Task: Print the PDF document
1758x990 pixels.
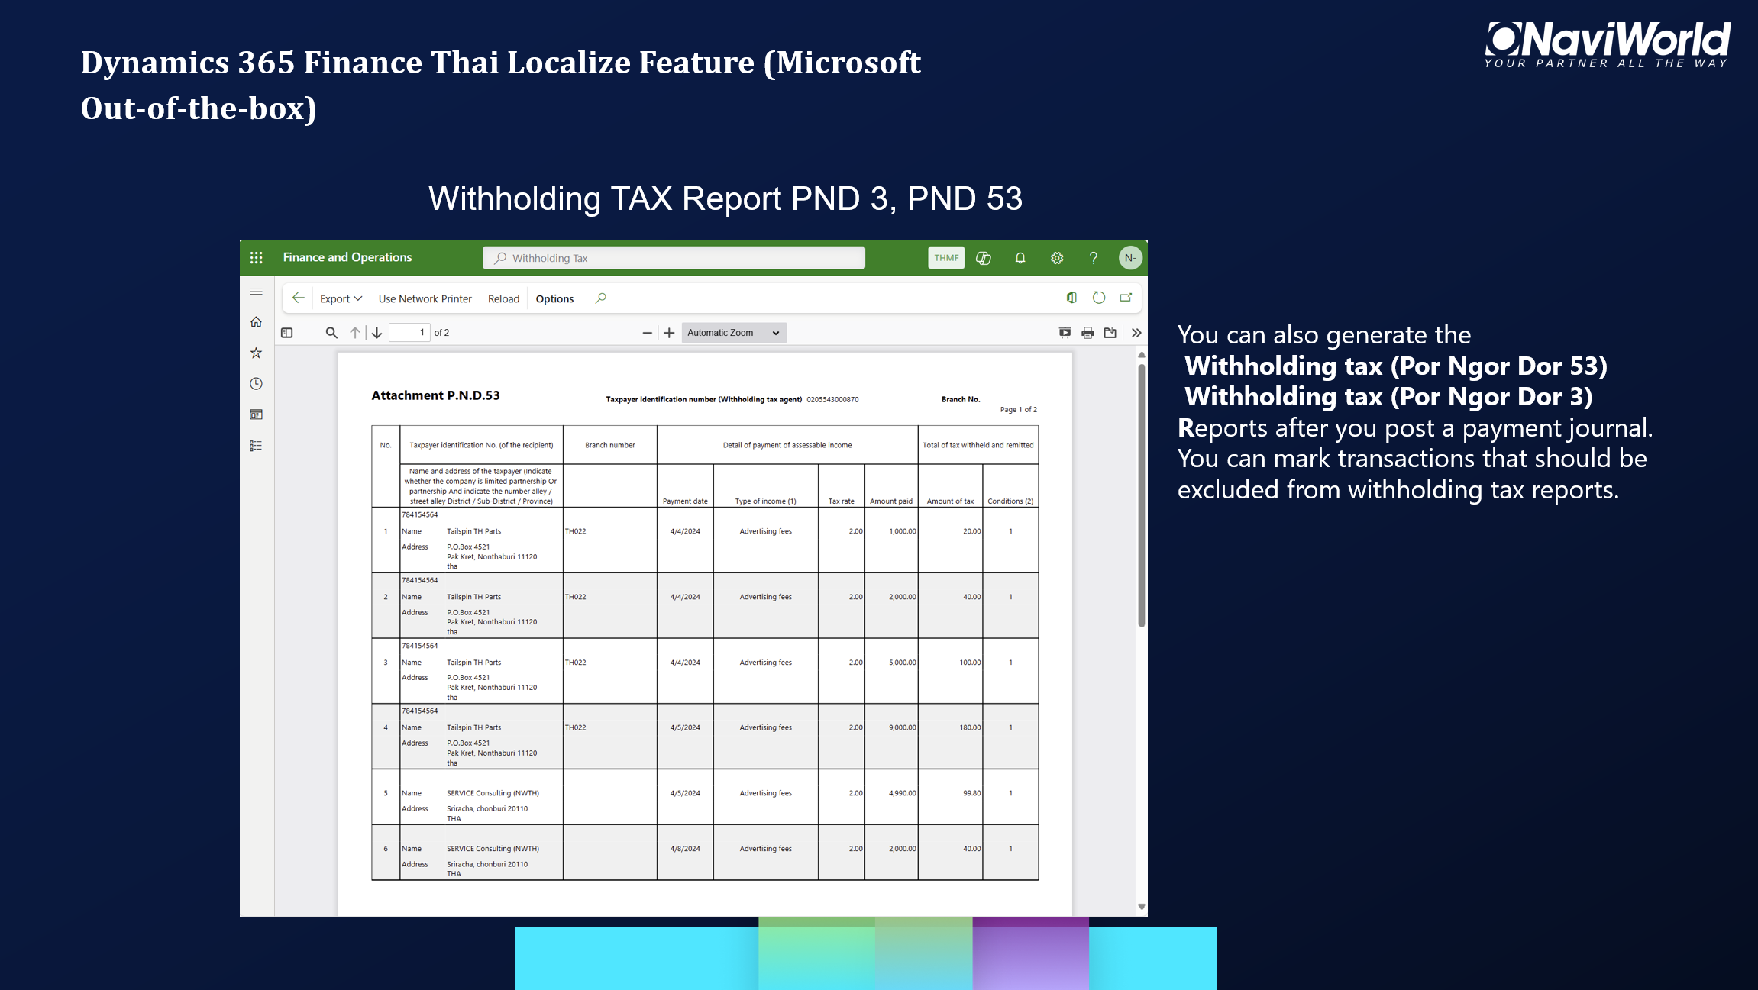Action: coord(1088,333)
